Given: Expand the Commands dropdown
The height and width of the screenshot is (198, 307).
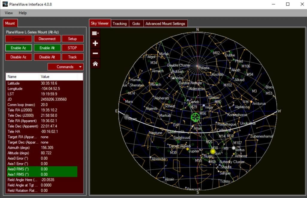Looking at the screenshot, I should (65, 67).
